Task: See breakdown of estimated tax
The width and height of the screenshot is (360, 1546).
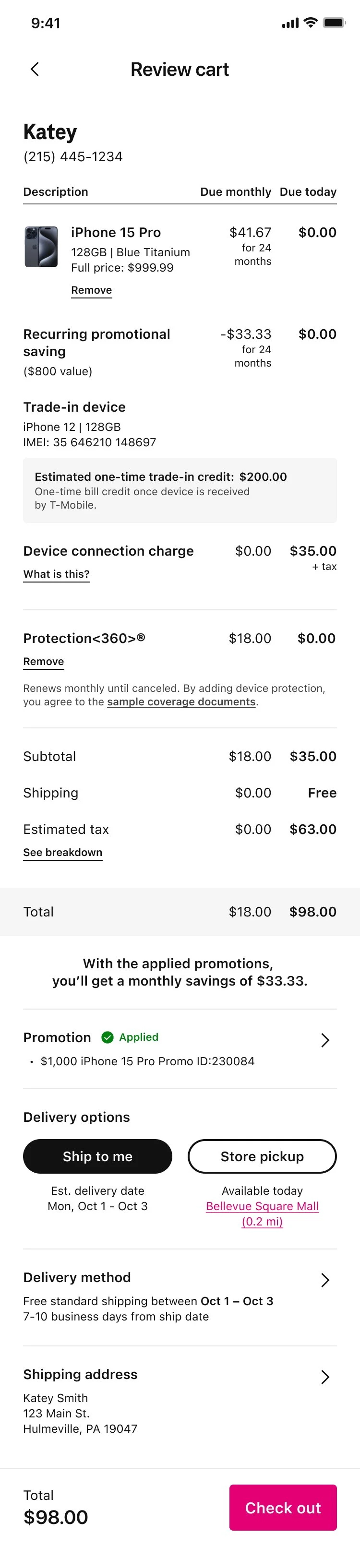Action: (x=62, y=852)
